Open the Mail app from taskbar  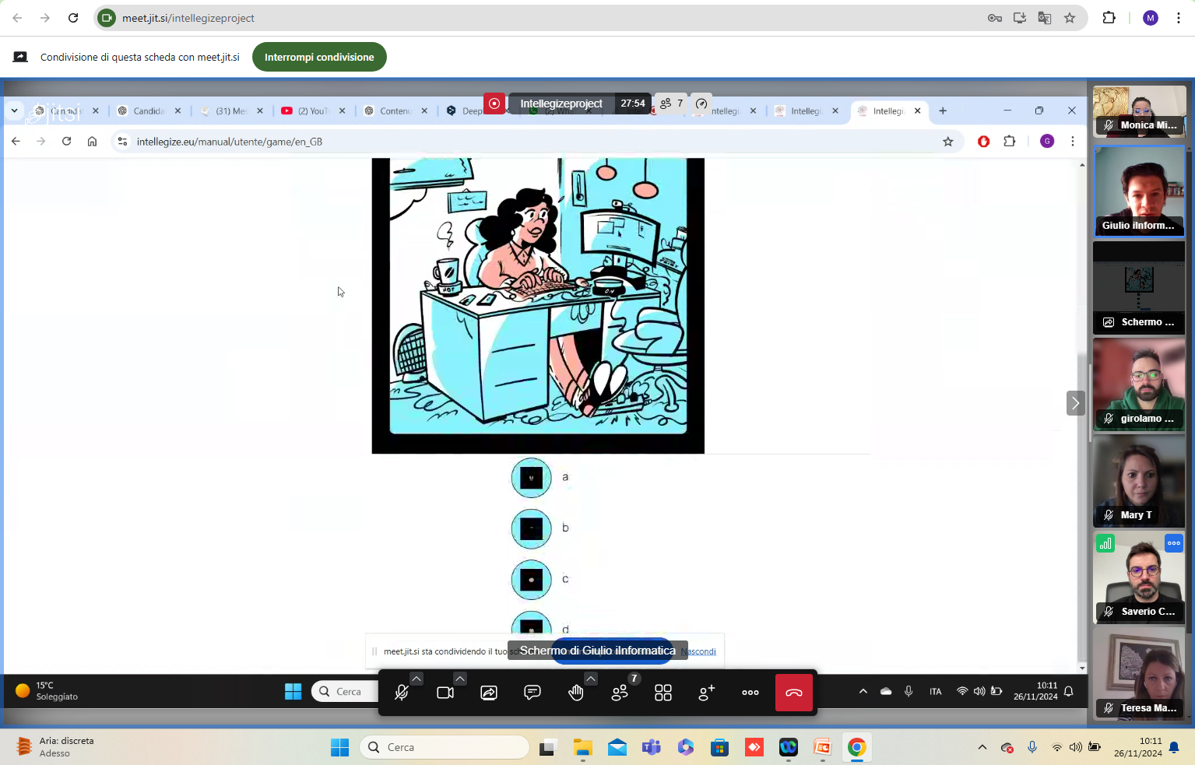[617, 747]
